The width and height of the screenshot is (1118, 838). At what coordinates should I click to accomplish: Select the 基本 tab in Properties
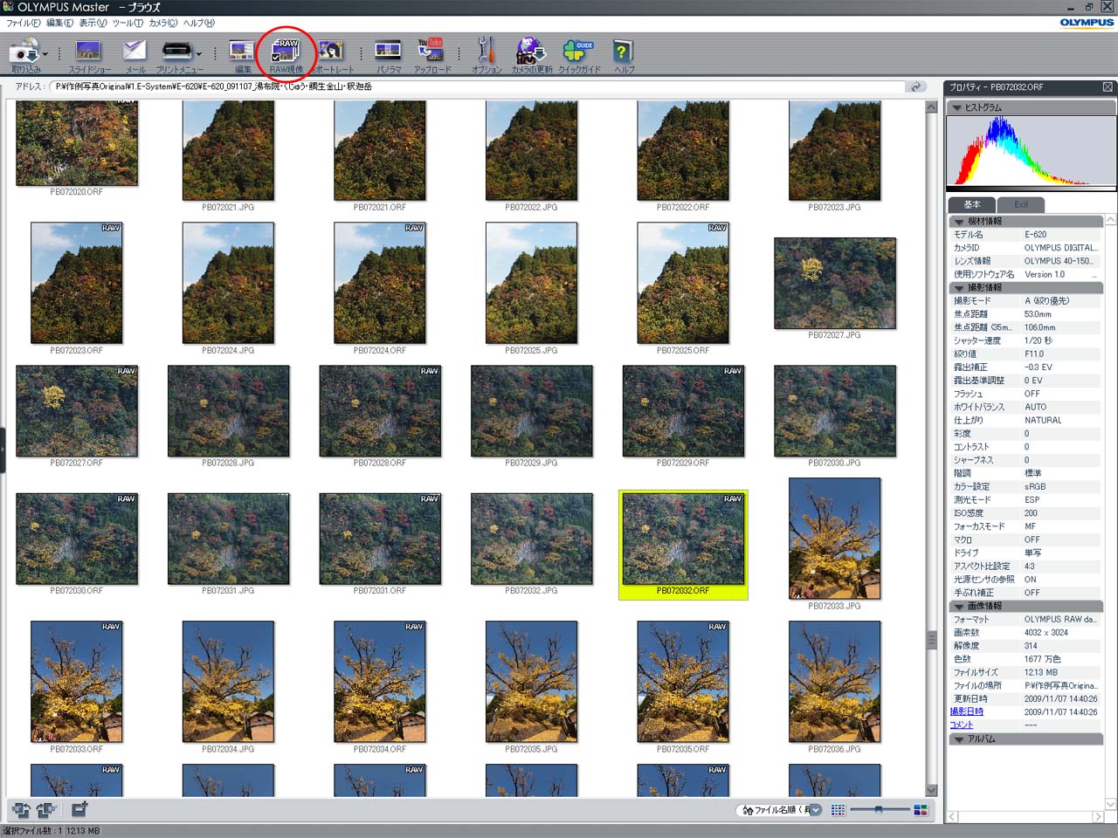pos(971,204)
